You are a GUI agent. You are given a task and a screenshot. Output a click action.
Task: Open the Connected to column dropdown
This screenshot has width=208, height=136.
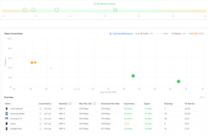click(x=53, y=104)
